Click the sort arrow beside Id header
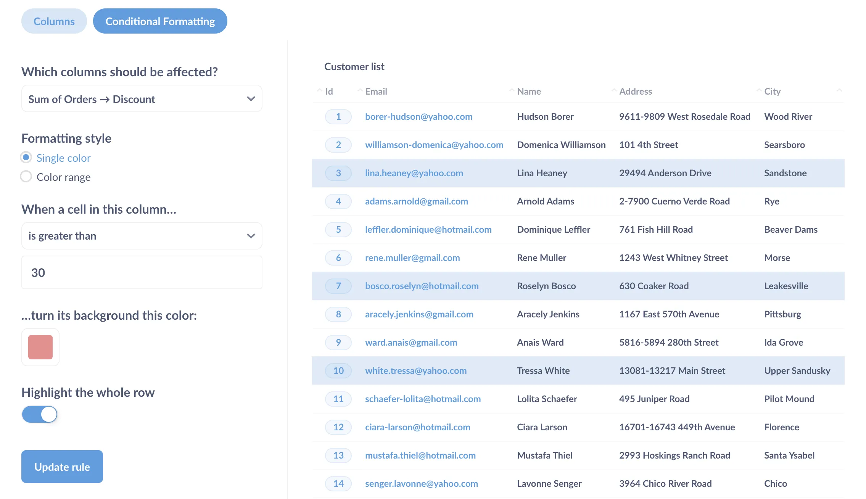Image resolution: width=866 pixels, height=499 pixels. (320, 91)
